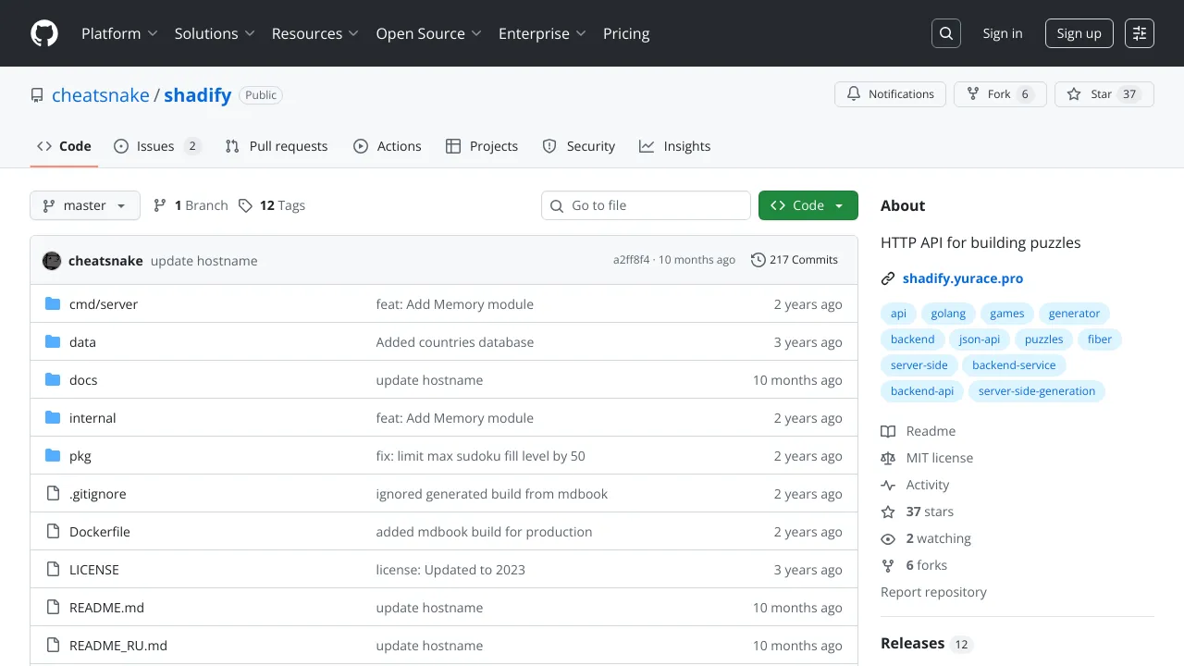Viewport: 1184px width, 666px height.
Task: Open commit hash a2ff8f4
Action: click(x=632, y=260)
